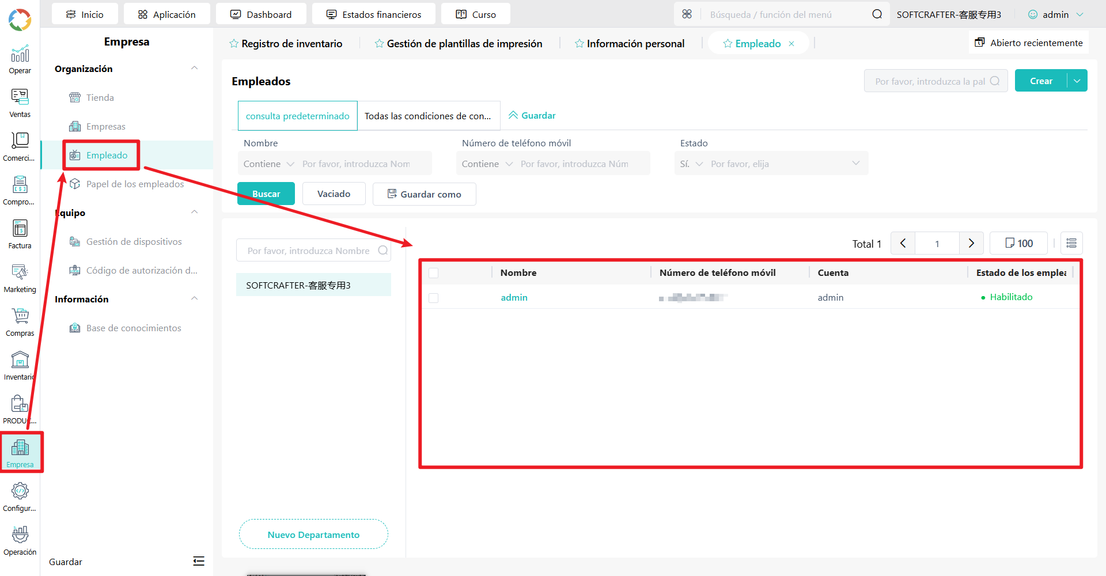Tick the select-all checkbox in table header
Image resolution: width=1106 pixels, height=576 pixels.
pos(434,273)
